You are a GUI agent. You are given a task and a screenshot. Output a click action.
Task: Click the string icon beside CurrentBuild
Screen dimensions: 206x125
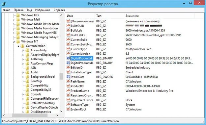pos(68,39)
